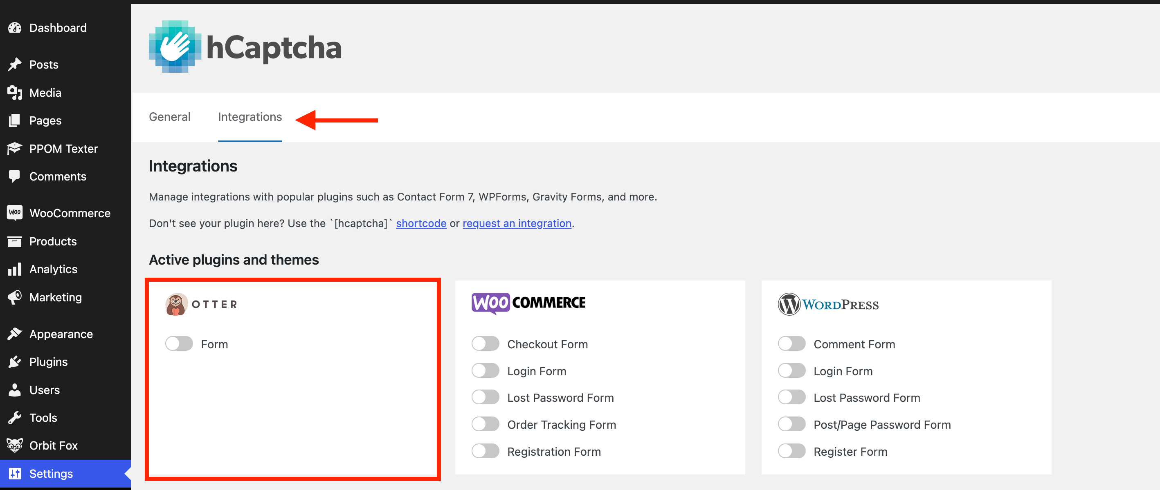Open Settings in the sidebar menu
The image size is (1160, 490).
(51, 474)
